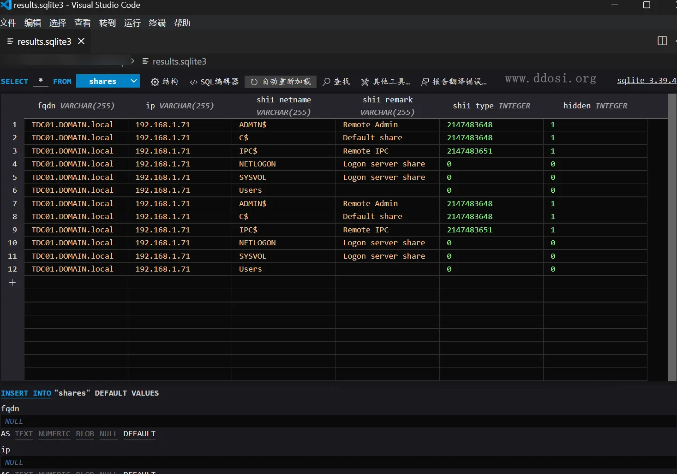Open the 运行 menu
Screen dimensions: 677x474
[x=132, y=23]
